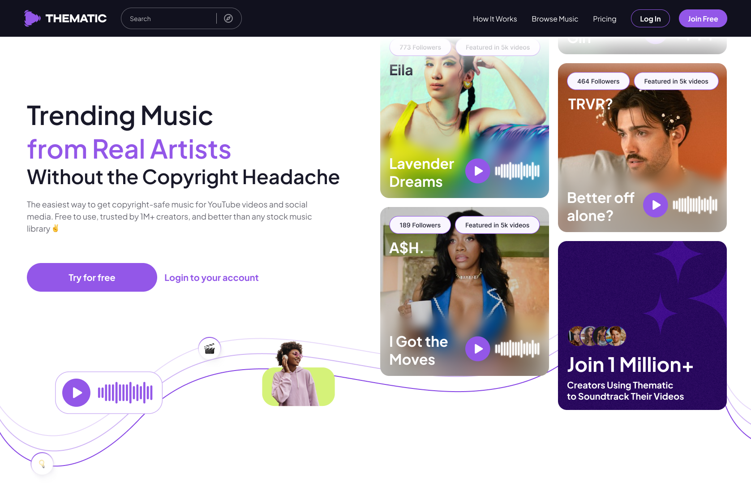
Task: Click the 773 Followers badge on Eila's card
Action: click(x=420, y=47)
